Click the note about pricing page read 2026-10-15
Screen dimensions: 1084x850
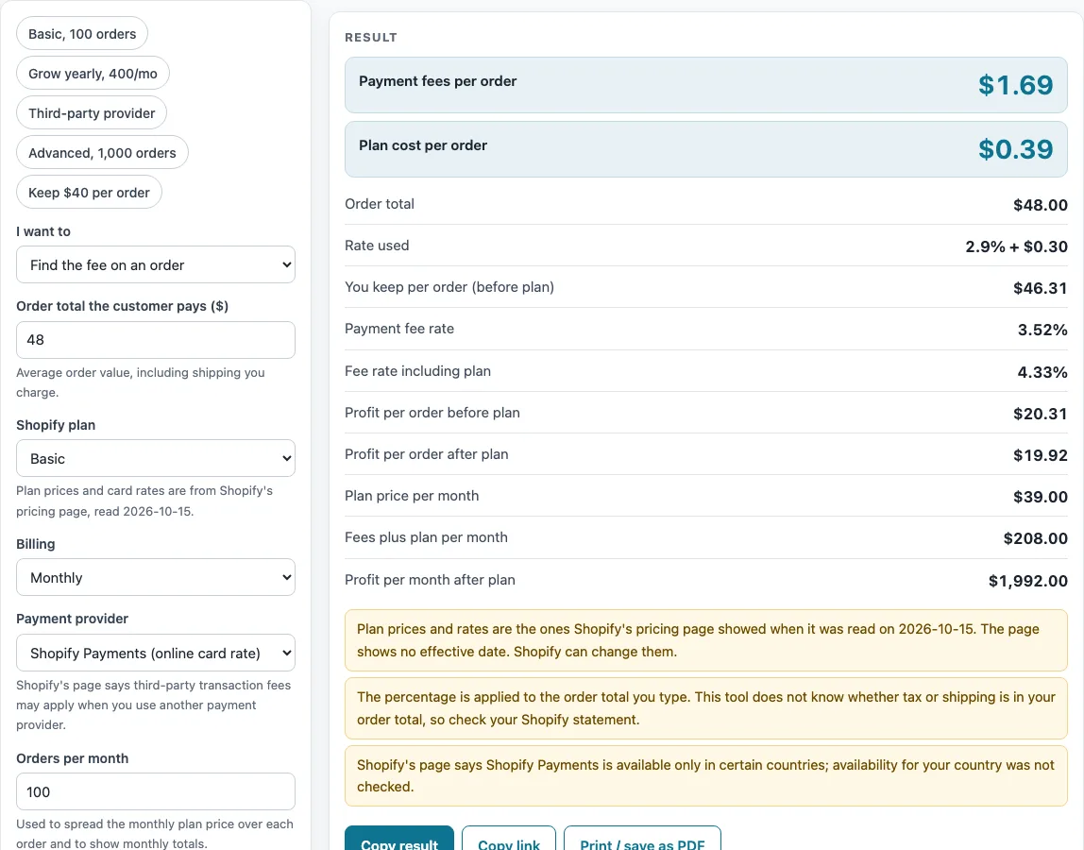click(706, 640)
